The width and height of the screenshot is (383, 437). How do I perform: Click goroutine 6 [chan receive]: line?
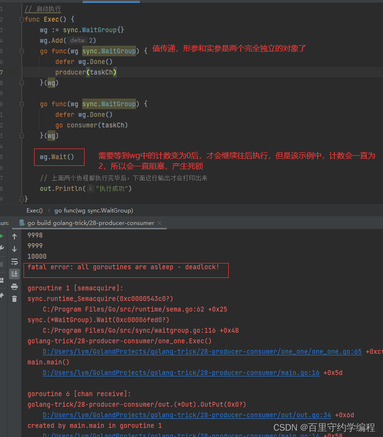click(x=79, y=394)
